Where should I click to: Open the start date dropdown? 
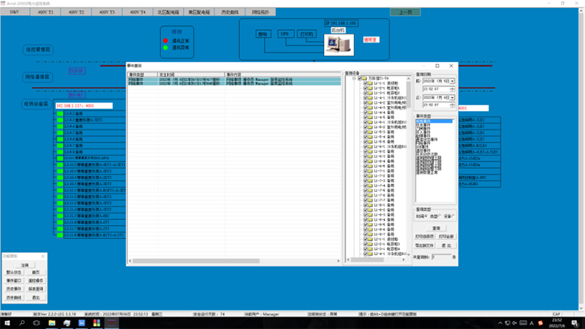[x=453, y=81]
